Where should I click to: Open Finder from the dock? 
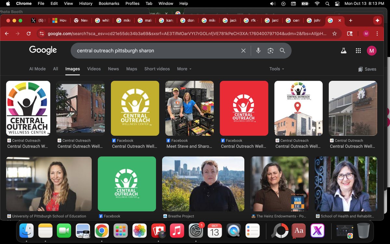[27, 231]
